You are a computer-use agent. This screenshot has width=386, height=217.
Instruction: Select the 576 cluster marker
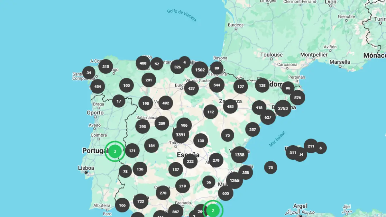click(x=297, y=98)
